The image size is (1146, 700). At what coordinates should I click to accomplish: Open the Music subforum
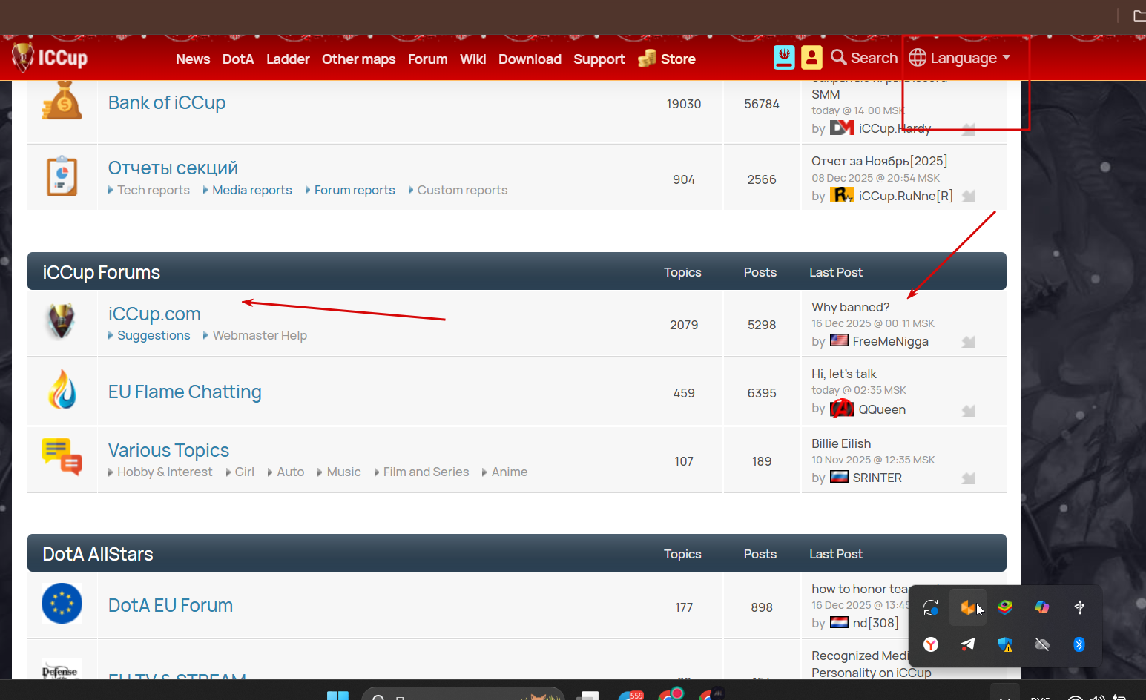pyautogui.click(x=343, y=472)
